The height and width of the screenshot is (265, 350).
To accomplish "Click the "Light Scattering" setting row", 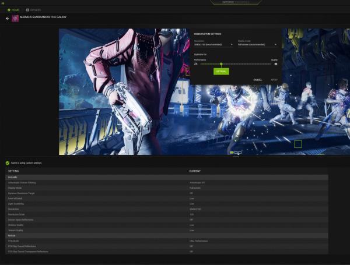I will [x=167, y=204].
